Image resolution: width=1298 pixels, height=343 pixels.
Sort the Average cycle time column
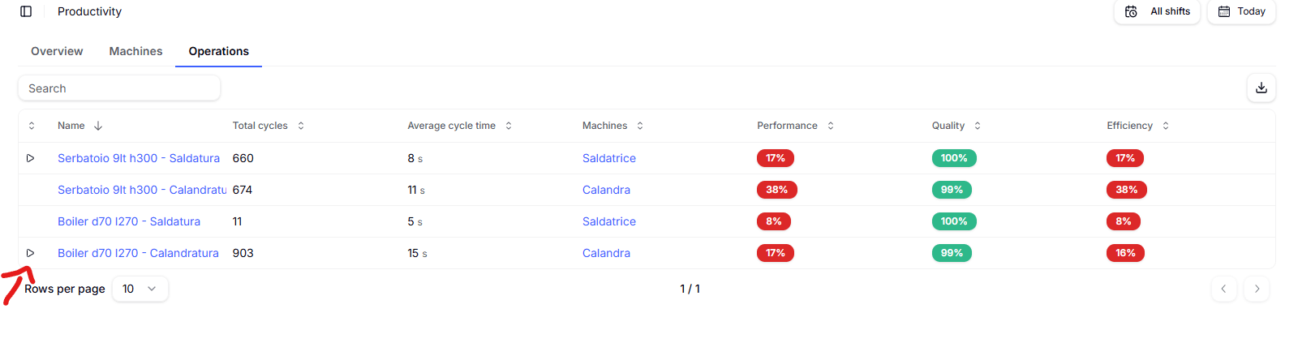coord(509,126)
